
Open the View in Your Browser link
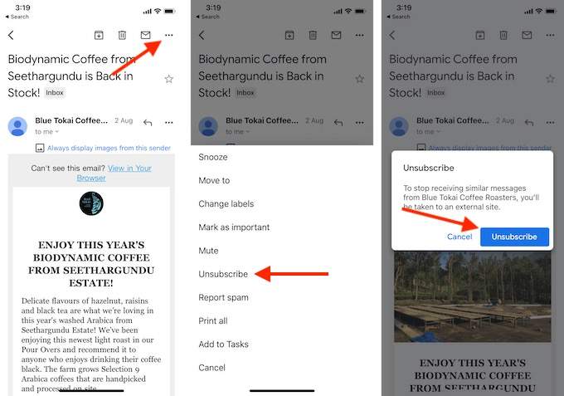pos(114,174)
